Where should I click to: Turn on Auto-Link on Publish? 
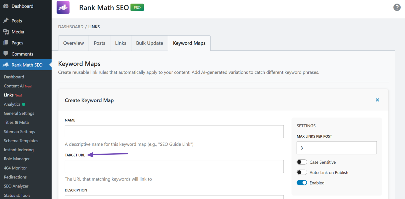302,172
